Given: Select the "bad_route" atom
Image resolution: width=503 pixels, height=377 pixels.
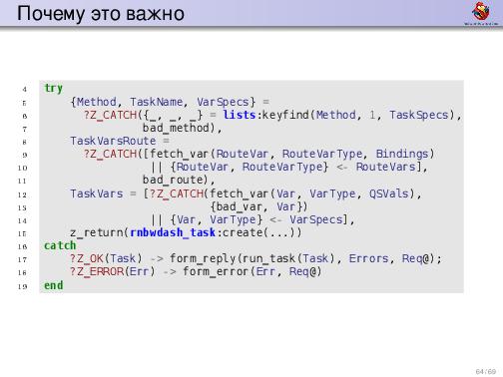Looking at the screenshot, I should 173,180.
